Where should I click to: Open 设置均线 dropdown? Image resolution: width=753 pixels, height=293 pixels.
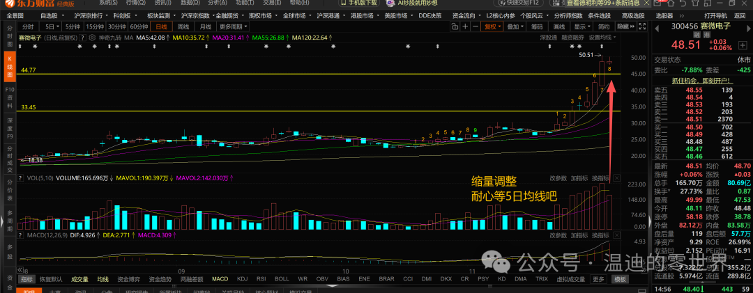coord(602,38)
